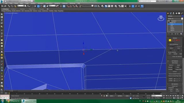Click the object color swatch beside name
Screen dimensions: 184x103
(x=182, y=16)
